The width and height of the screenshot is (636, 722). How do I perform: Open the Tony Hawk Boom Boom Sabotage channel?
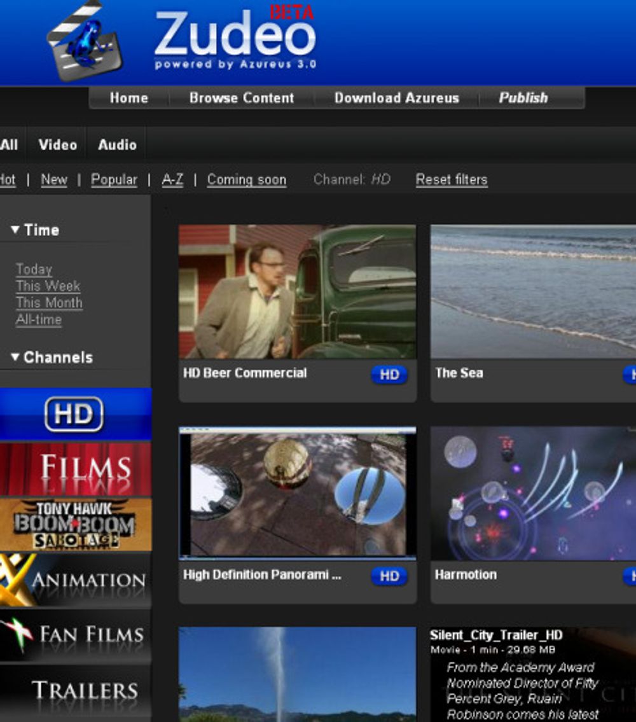pos(76,524)
